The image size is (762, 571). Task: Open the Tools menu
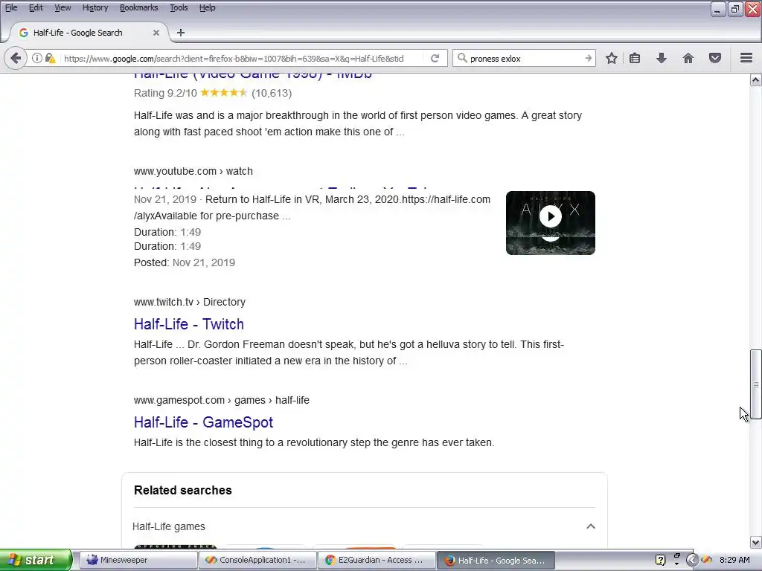pyautogui.click(x=179, y=7)
